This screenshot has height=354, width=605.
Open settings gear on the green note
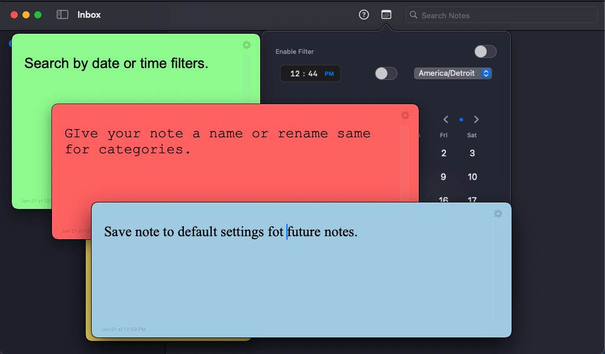[x=247, y=45]
